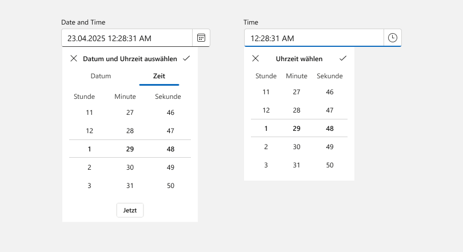Accept the 'Uhrzeit wählen' time with checkmark
This screenshot has height=252, width=463.
tap(343, 58)
